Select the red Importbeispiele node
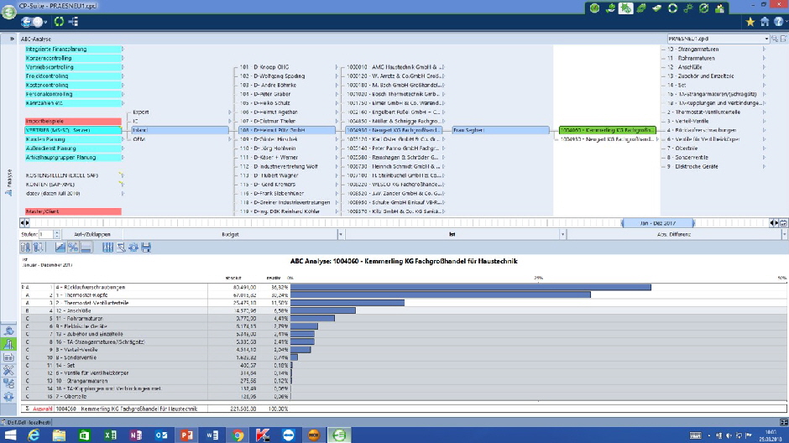 73,121
